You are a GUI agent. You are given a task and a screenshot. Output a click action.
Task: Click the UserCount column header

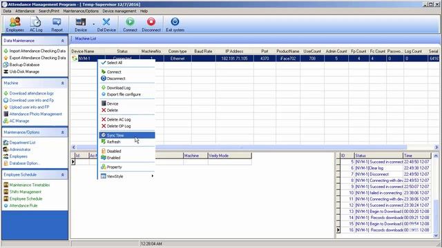[x=312, y=51]
